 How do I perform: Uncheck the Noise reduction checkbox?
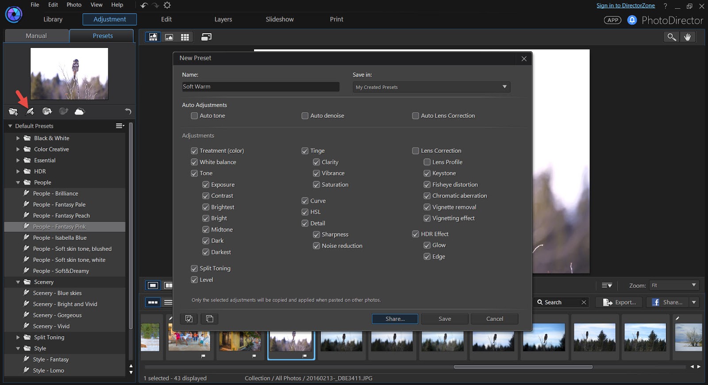coord(316,246)
